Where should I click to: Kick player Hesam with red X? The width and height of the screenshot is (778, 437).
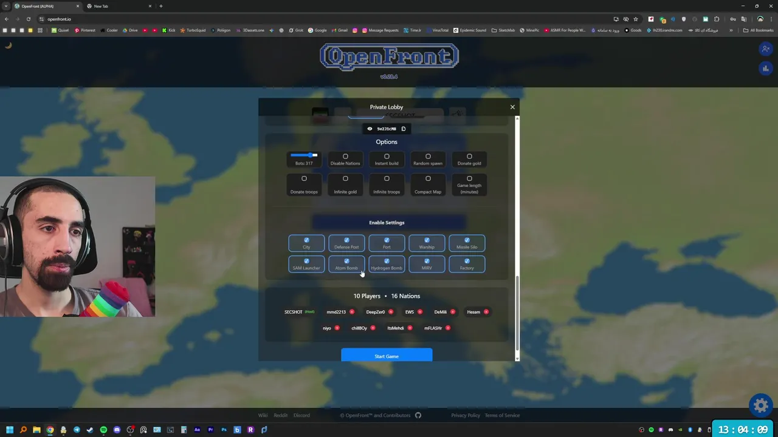click(x=486, y=312)
